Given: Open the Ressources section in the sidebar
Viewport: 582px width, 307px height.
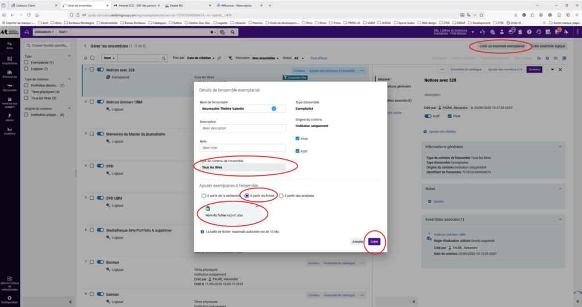Looking at the screenshot, I should tap(9, 73).
